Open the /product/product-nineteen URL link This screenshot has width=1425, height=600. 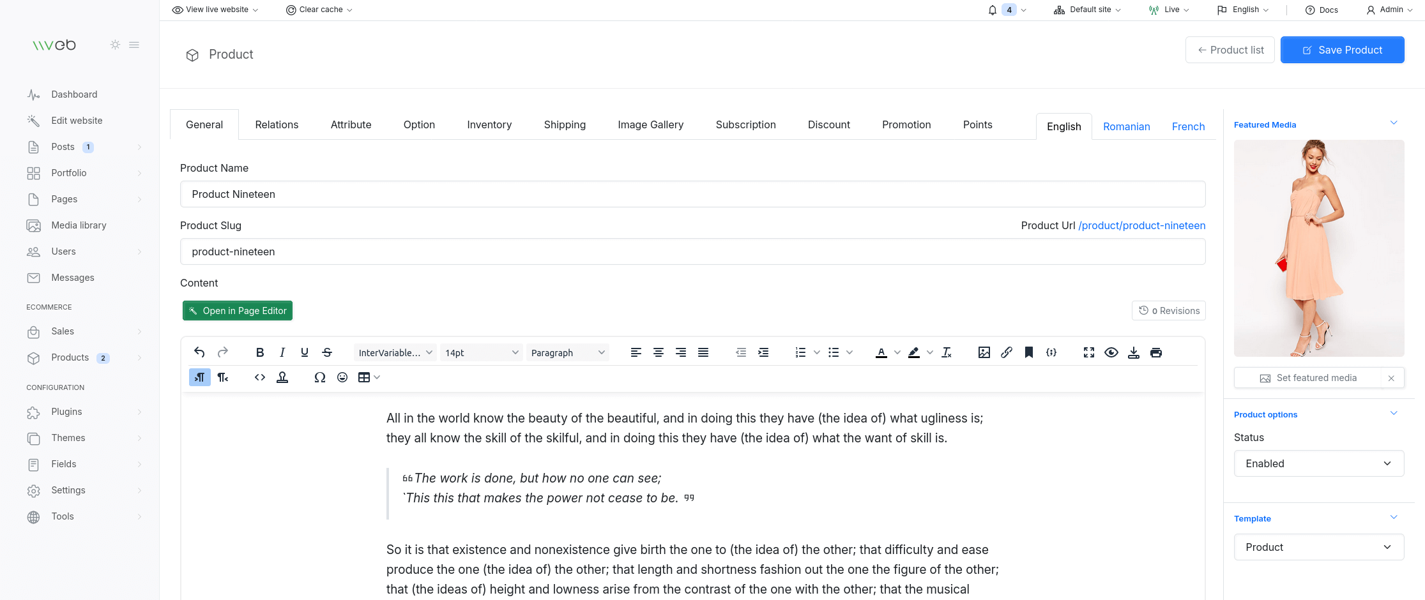coord(1141,225)
